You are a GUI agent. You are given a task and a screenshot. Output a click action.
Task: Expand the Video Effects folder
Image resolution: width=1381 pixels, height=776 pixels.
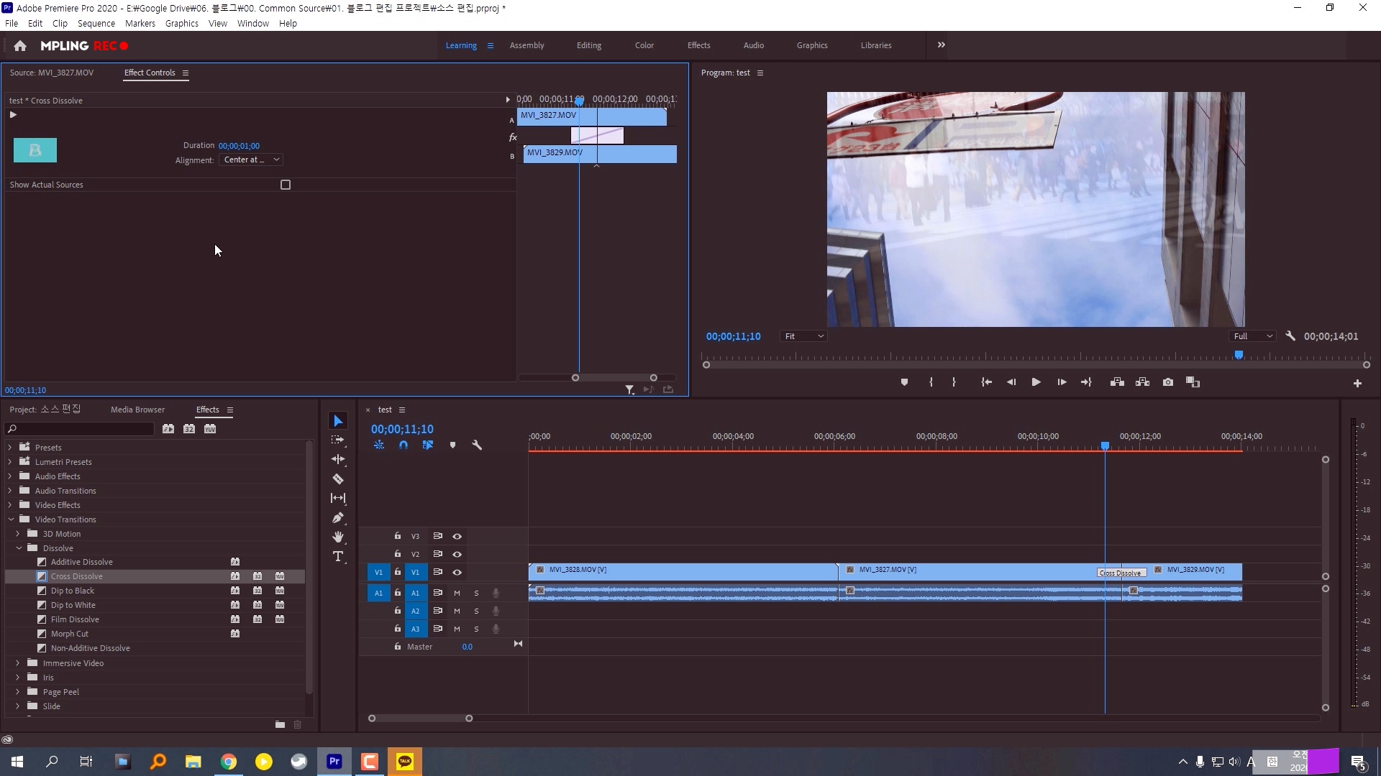click(x=10, y=505)
